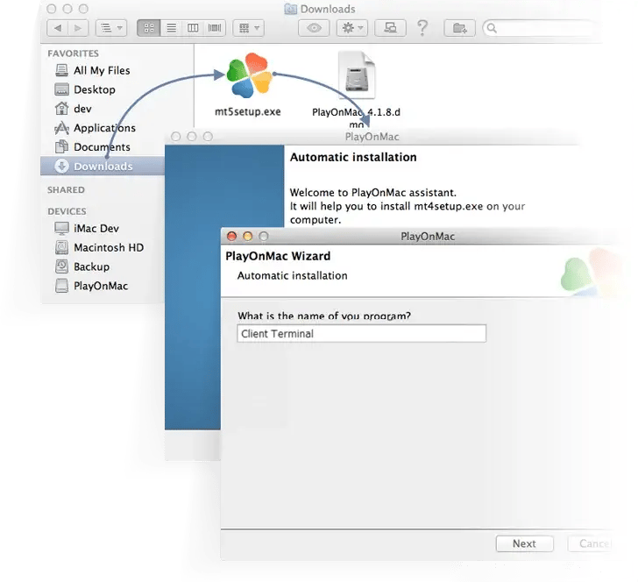Screen dimensions: 638x582
Task: Click the SHARED sidebar section header
Action: 66,190
